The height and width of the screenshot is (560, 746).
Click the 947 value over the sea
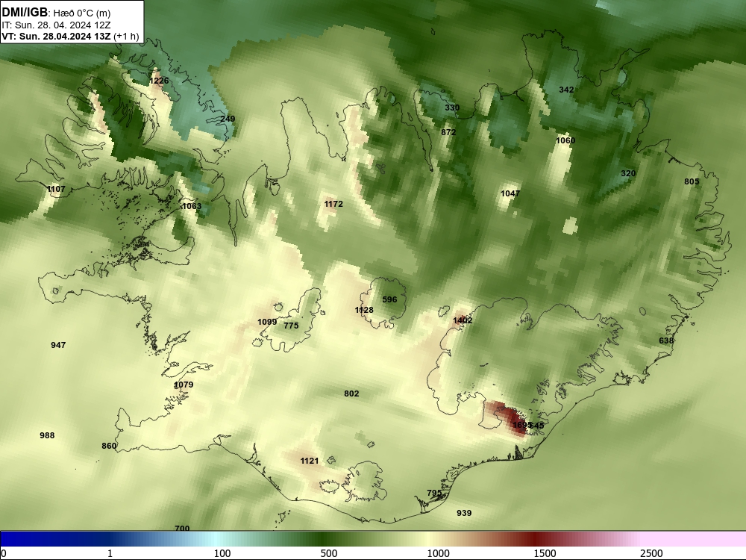tap(58, 345)
